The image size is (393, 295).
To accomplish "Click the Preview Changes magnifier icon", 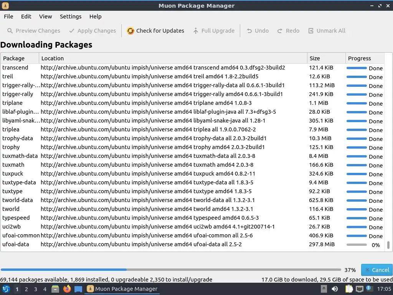I will coord(10,31).
